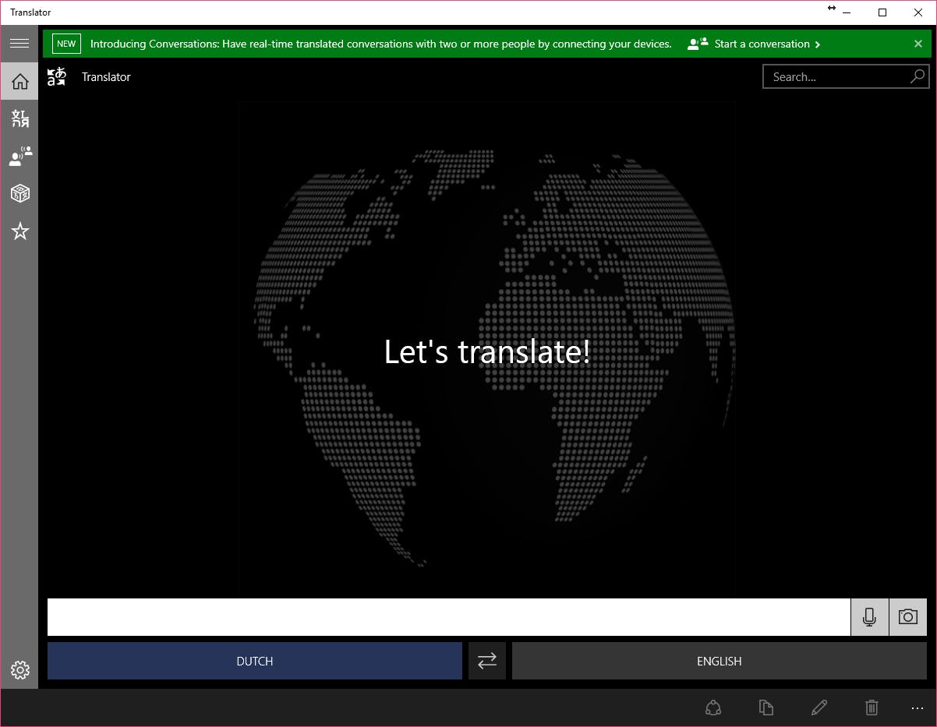Open the hamburger navigation menu
Viewport: 937px width, 727px height.
pyautogui.click(x=19, y=44)
